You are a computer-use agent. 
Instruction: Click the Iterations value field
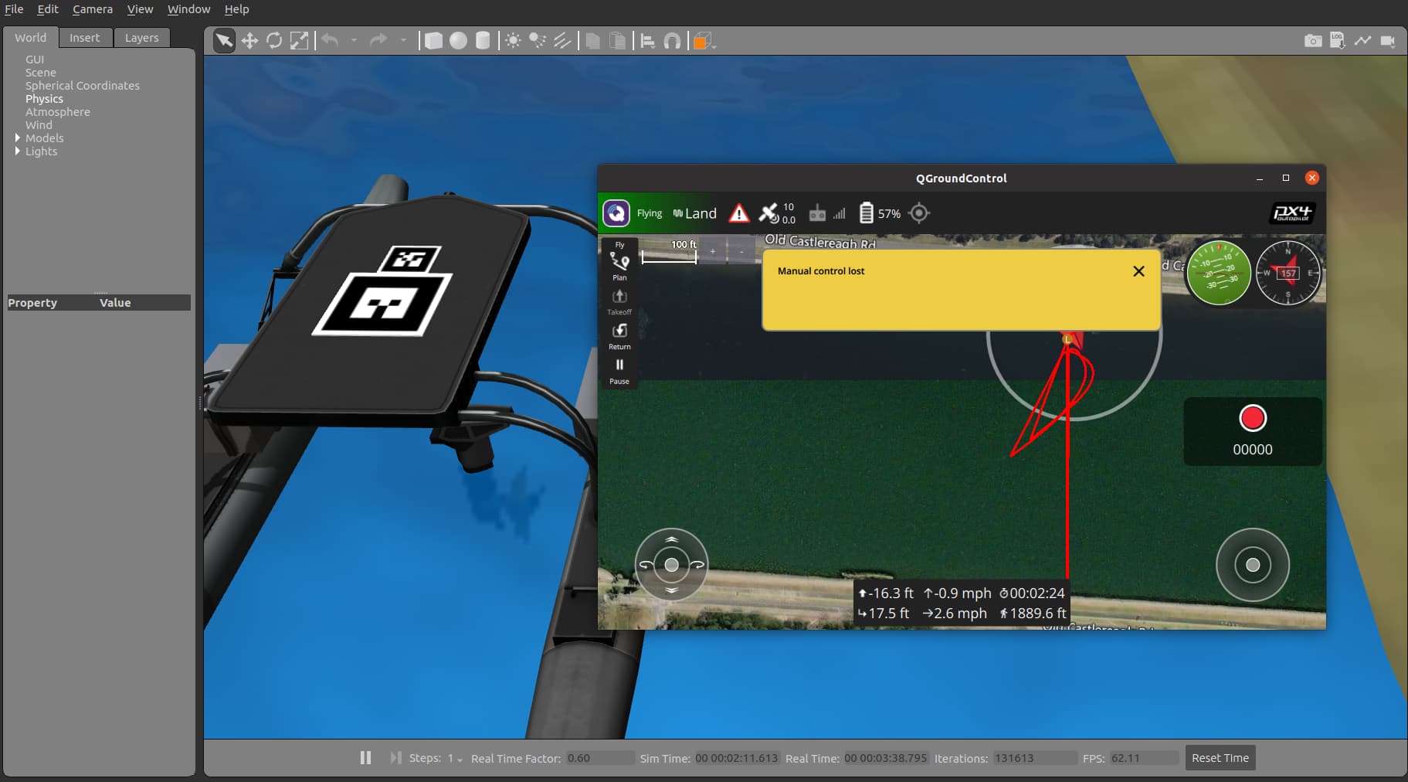[1035, 758]
